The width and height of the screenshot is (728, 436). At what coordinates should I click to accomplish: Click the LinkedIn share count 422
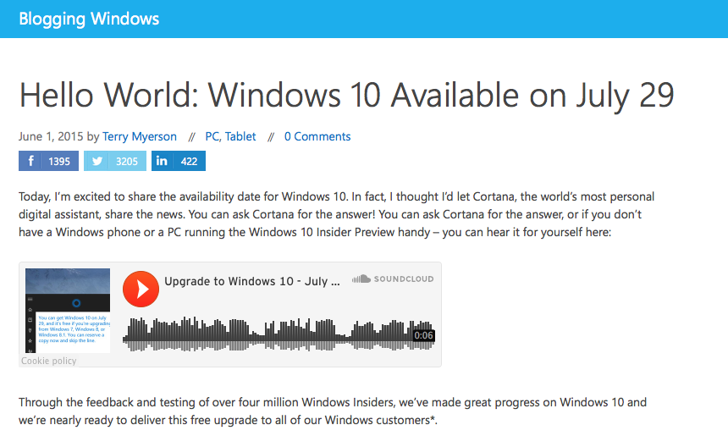click(189, 161)
